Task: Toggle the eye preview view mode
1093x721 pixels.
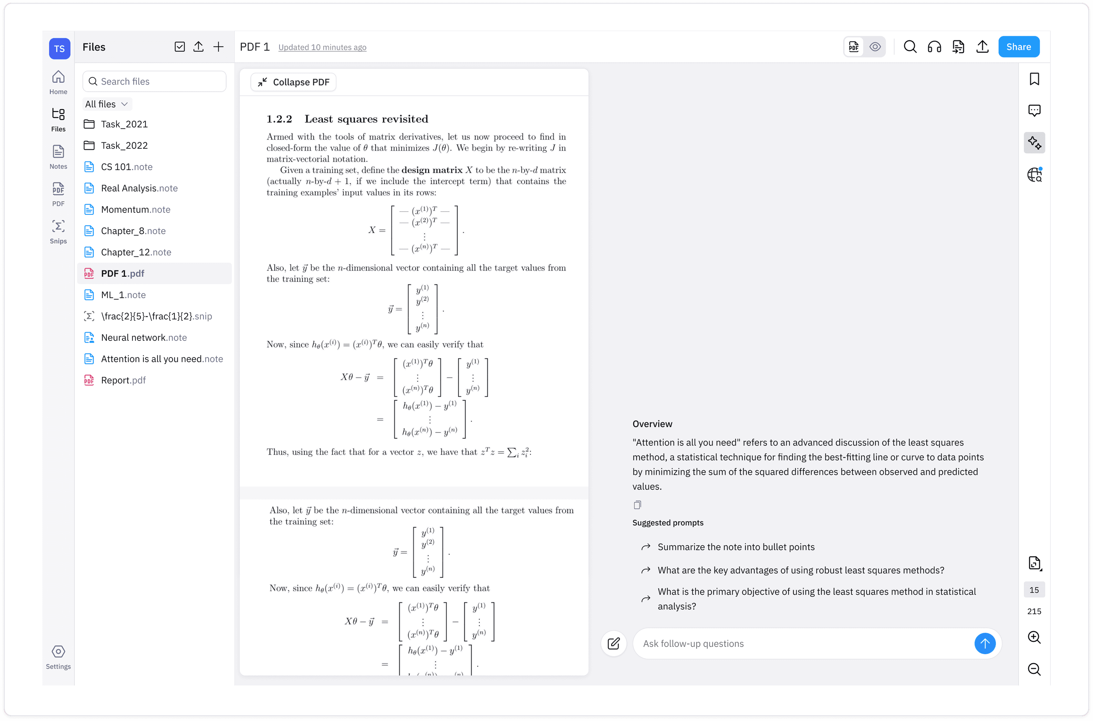Action: pyautogui.click(x=875, y=47)
